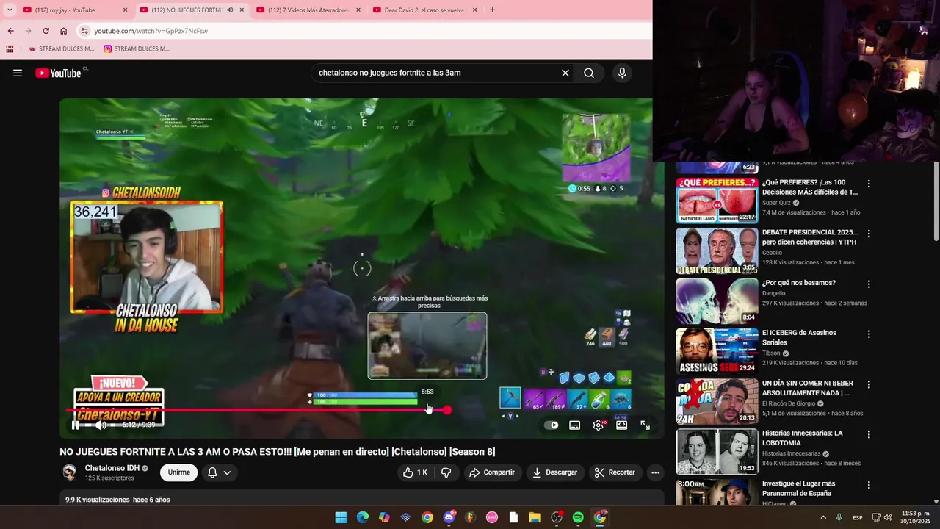Open ¿Por qué nos besamos? video title
Image resolution: width=940 pixels, height=529 pixels.
799,283
